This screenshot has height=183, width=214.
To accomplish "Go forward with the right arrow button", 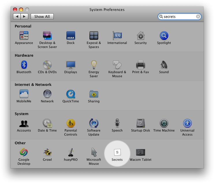I will coord(25,16).
